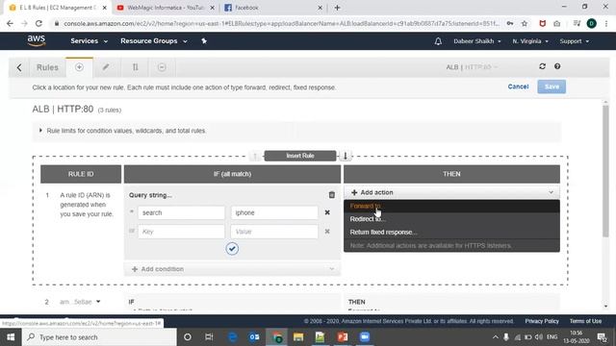Select the add rules plus tab

click(79, 67)
